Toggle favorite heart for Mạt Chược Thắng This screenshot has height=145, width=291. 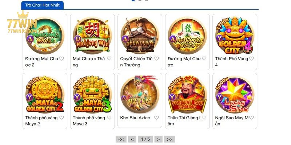[109, 59]
